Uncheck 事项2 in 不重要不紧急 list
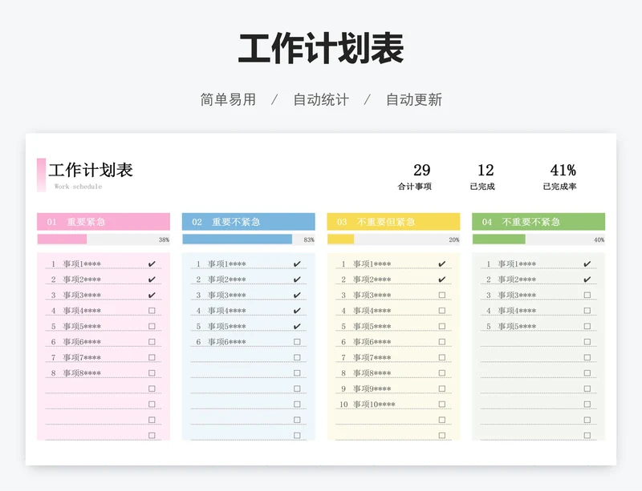 (x=587, y=280)
